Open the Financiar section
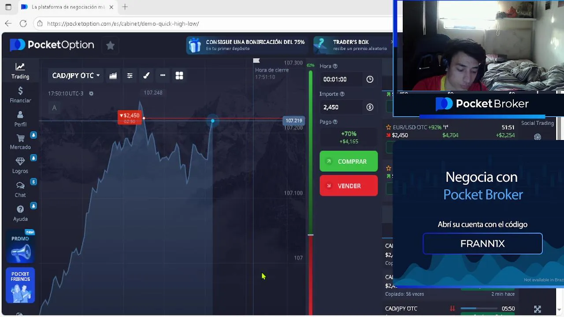Screen dimensions: 564x317 20,95
